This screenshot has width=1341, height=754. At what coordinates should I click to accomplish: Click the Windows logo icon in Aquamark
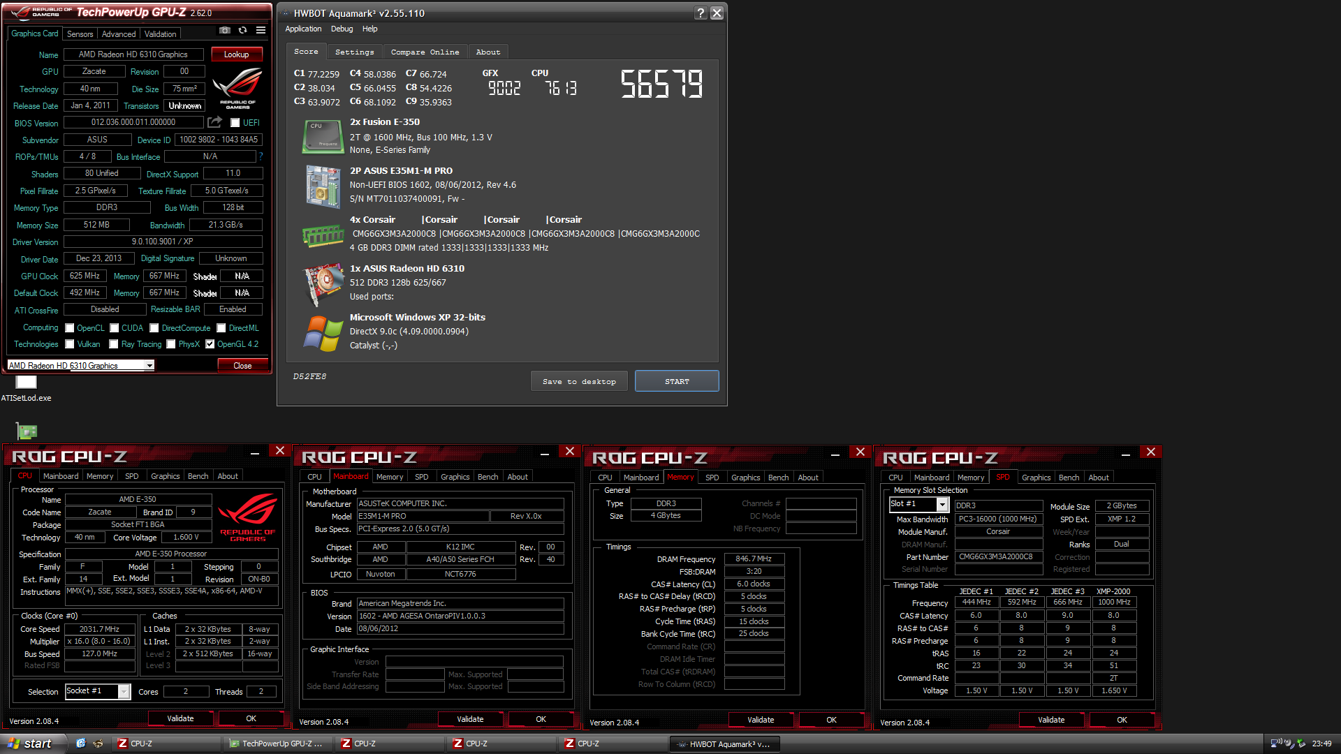[322, 334]
